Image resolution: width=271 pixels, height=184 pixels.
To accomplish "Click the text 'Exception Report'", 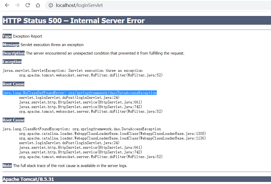I will tap(28, 36).
